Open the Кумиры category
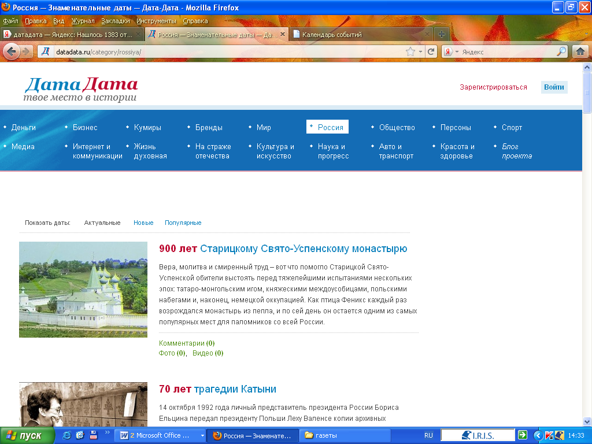 (147, 127)
